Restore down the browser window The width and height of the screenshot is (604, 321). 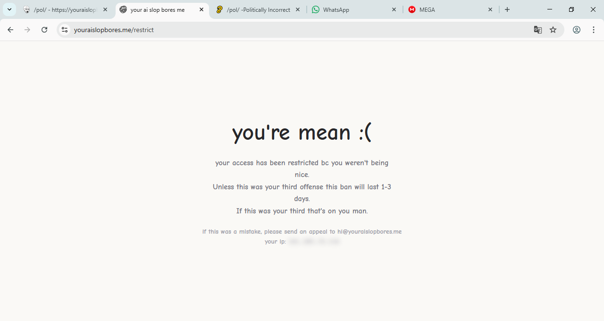click(x=571, y=9)
